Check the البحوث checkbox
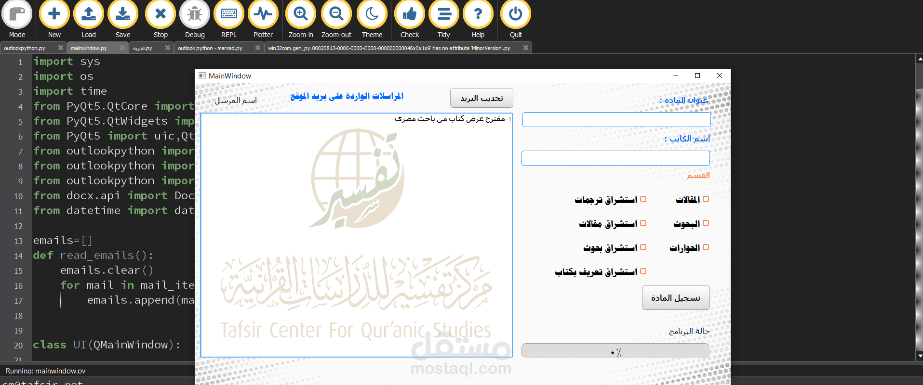The image size is (923, 385). 706,223
